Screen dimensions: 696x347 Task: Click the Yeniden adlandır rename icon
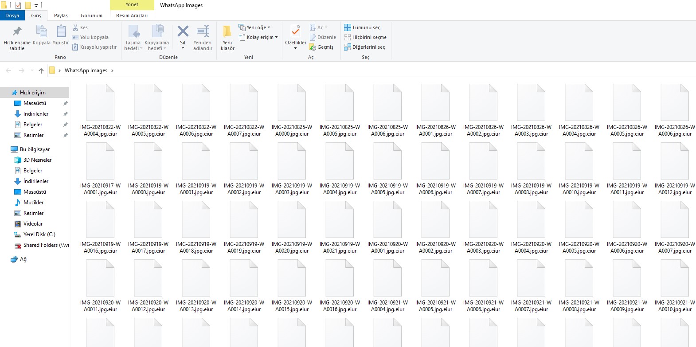203,31
